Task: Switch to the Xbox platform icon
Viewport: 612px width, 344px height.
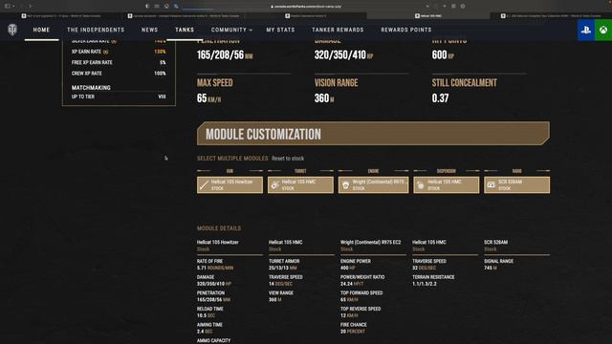Action: click(x=603, y=30)
